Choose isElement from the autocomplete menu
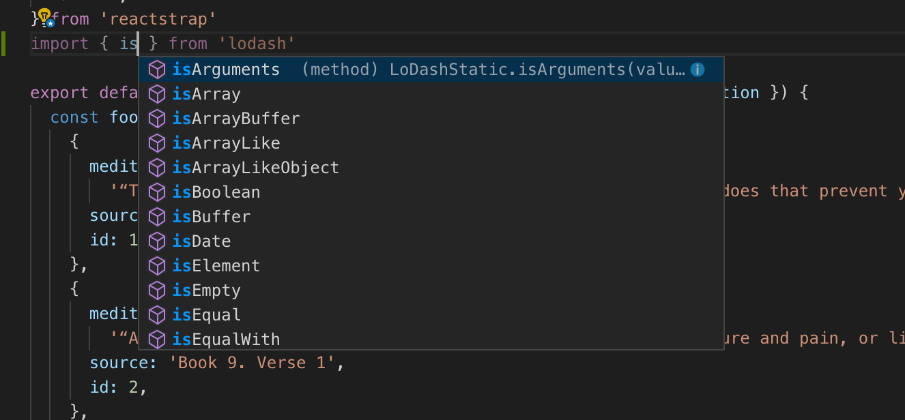 tap(215, 265)
